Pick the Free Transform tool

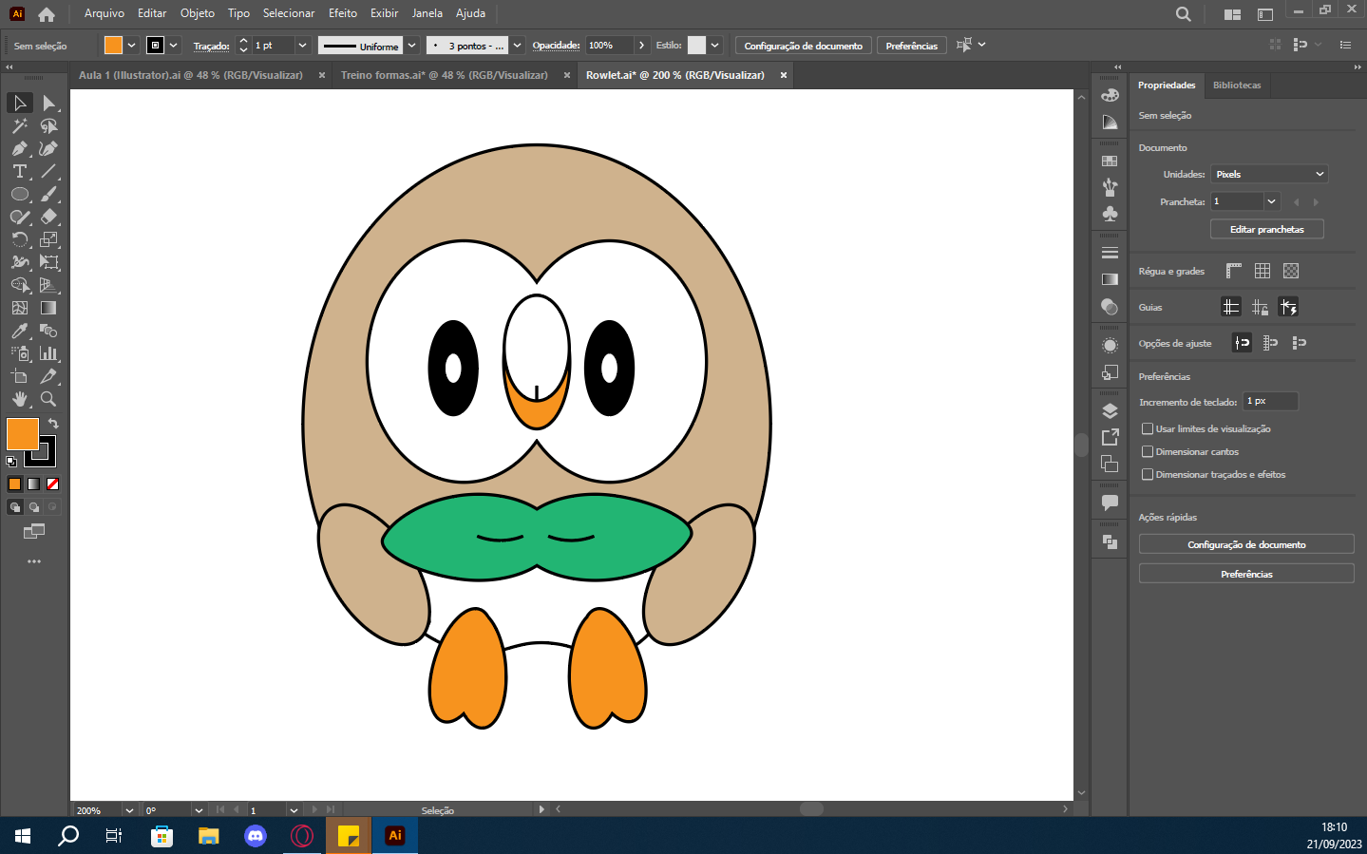tap(48, 262)
